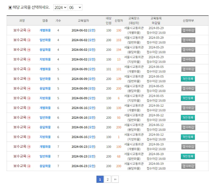Open 지방화물 link in 기수 5 row
Screen dimensions: 211x190
pyautogui.click(x=45, y=98)
